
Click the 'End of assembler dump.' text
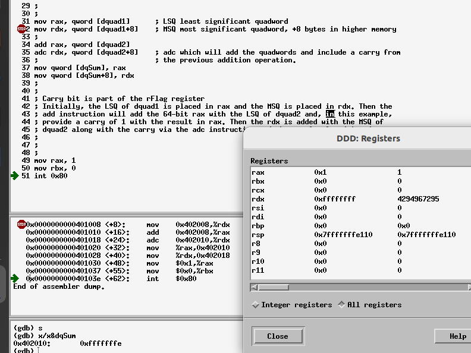pos(59,286)
